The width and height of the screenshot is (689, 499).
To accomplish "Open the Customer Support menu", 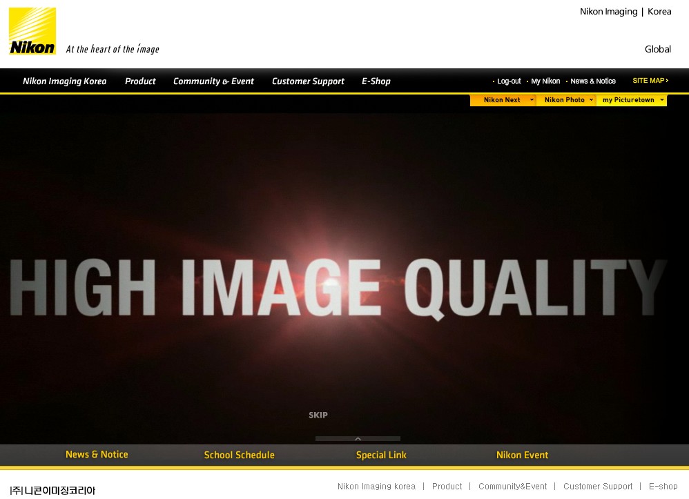I will (308, 81).
